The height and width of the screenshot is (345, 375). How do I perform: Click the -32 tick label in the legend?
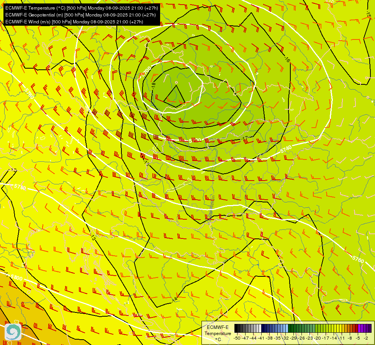tap(285, 338)
